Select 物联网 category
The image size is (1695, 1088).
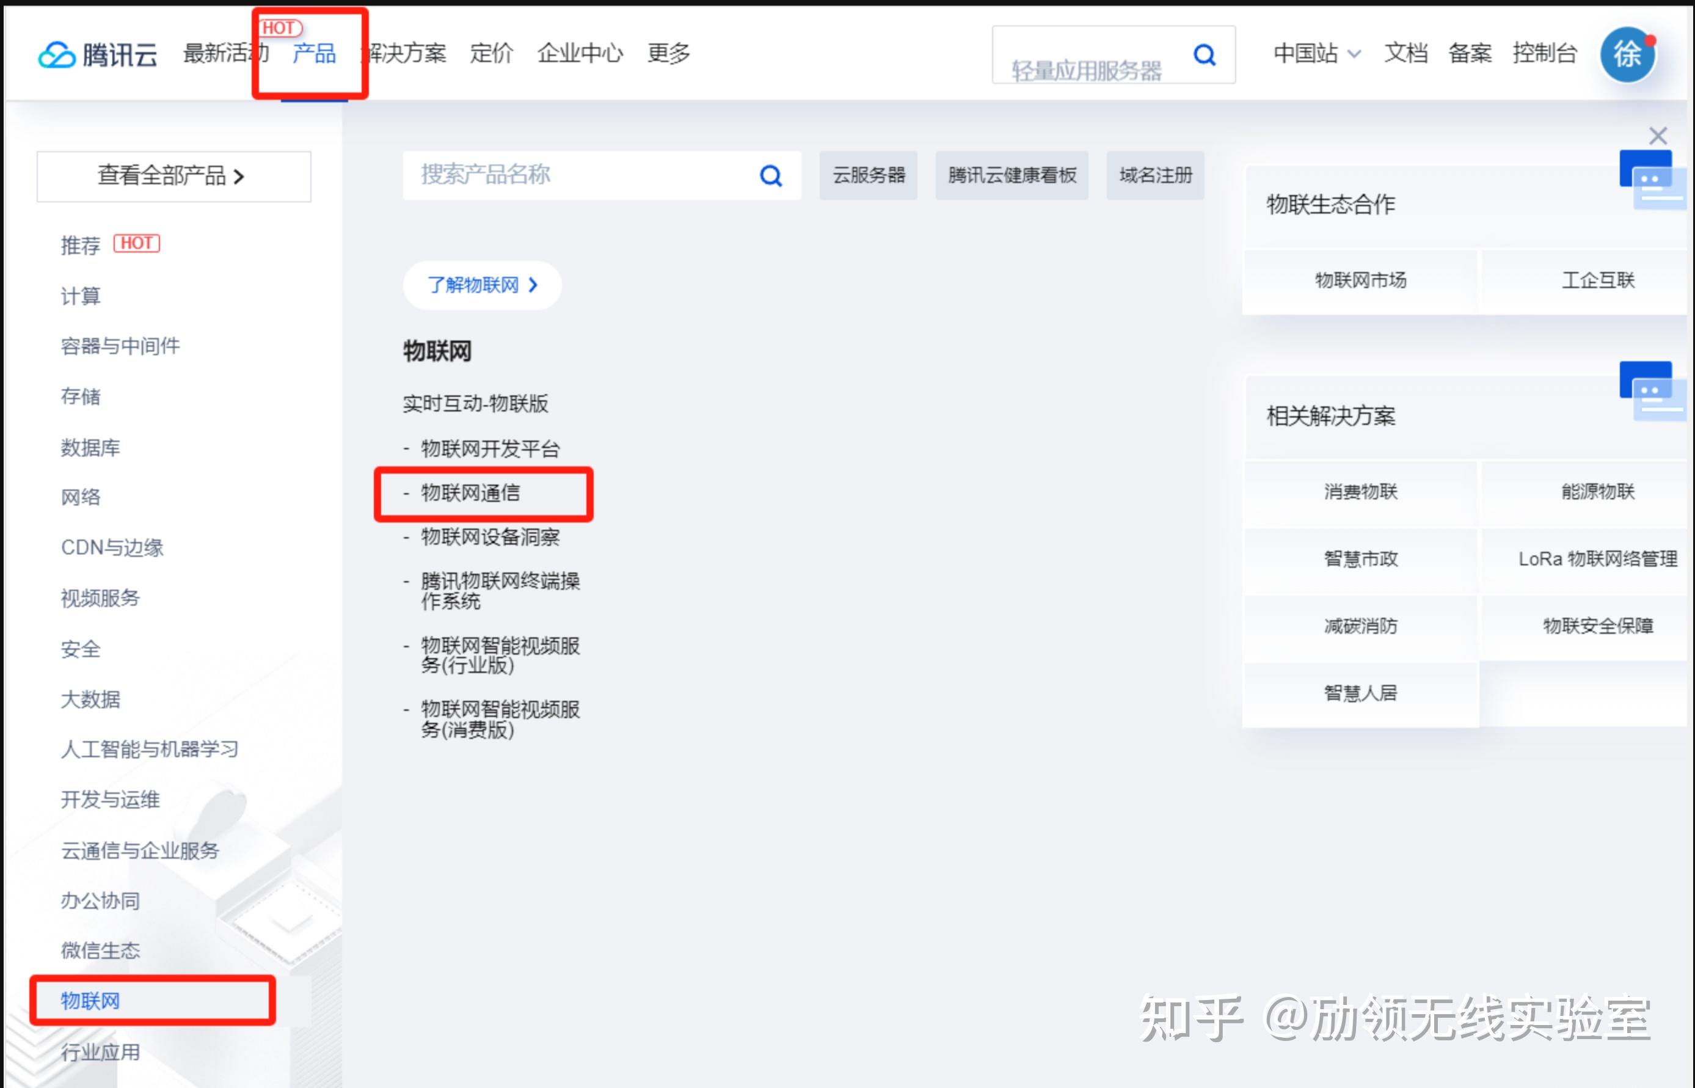coord(90,1001)
